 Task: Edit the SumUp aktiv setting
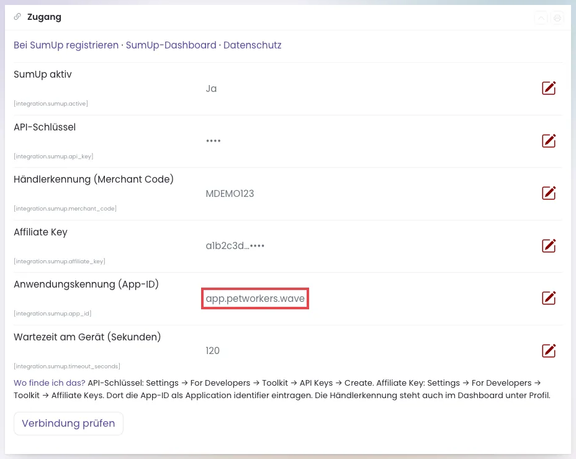click(x=549, y=88)
